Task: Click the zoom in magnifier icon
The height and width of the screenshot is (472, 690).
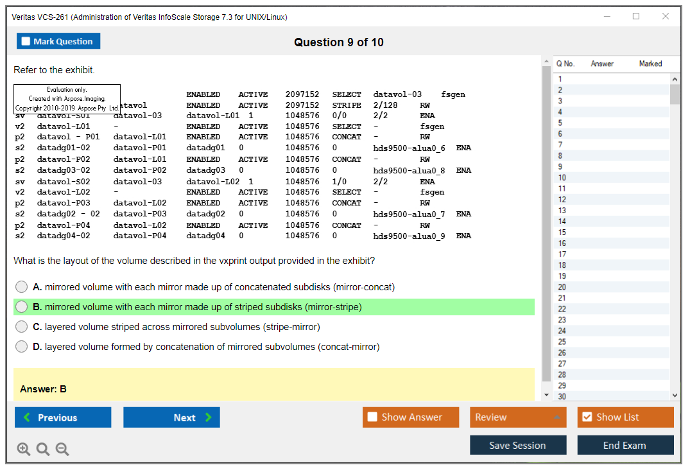Action: click(x=24, y=450)
